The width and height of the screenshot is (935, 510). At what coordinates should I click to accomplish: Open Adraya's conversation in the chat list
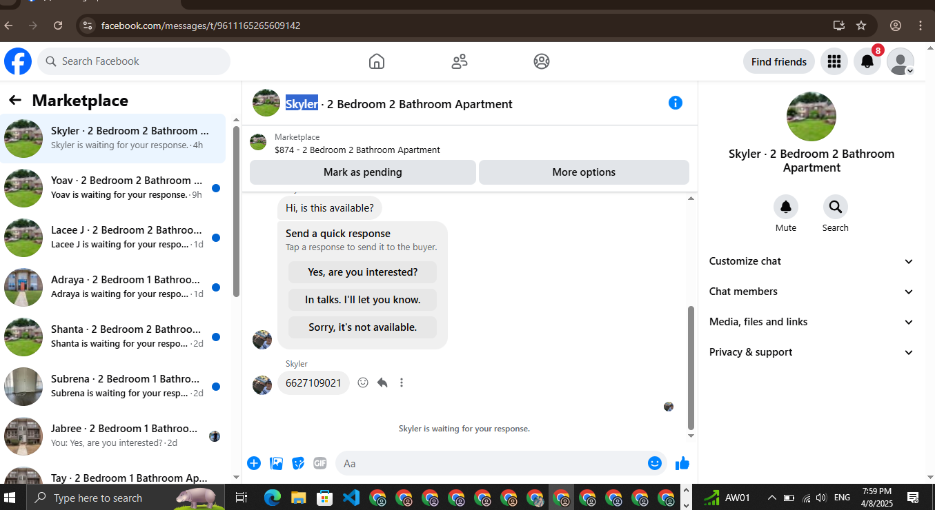click(x=113, y=287)
